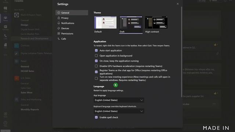Enable Disable GPU hardware acceleration checkbox
235x132 pixels.
[96, 66]
